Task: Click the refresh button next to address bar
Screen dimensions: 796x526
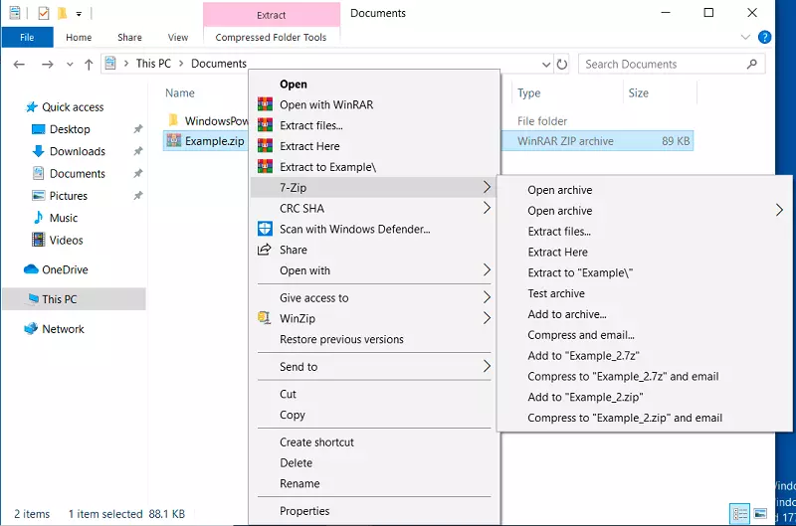Action: pyautogui.click(x=562, y=65)
